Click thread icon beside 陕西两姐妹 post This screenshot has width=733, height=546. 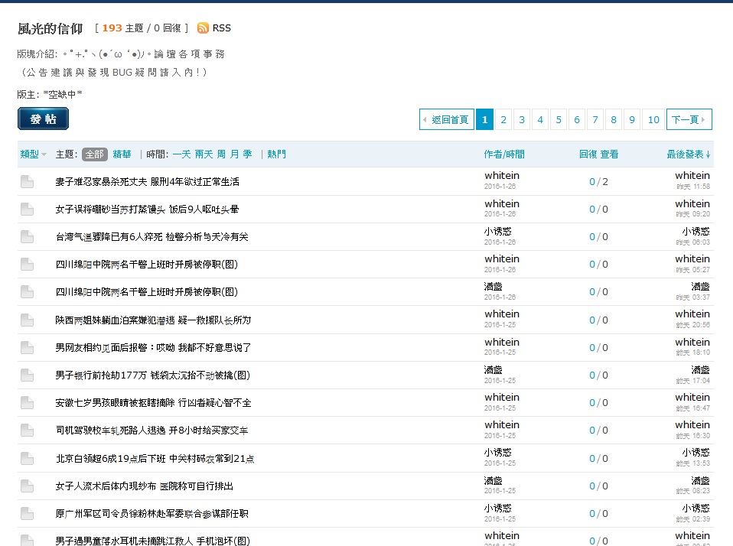(x=28, y=320)
